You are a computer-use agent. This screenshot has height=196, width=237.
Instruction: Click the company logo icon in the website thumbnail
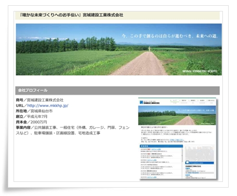(x=141, y=102)
